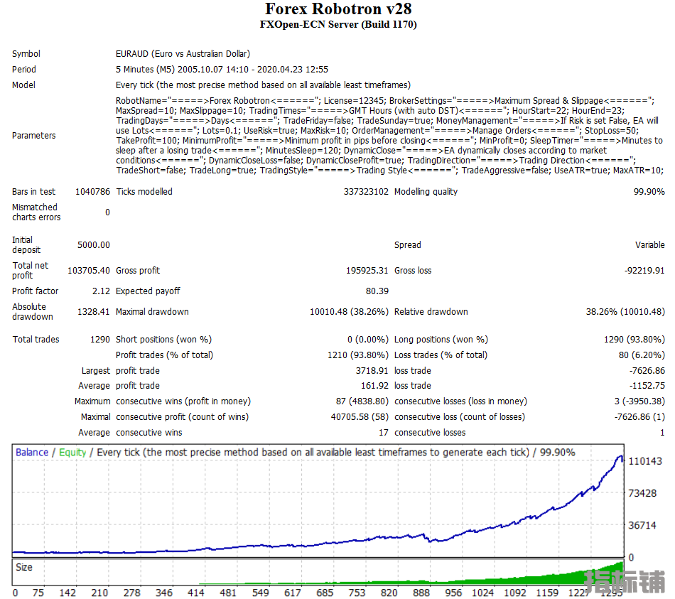Image resolution: width=675 pixels, height=599 pixels.
Task: Select 'EURAUD (Euro vs Australian Dollar)' symbol value
Action: click(183, 54)
